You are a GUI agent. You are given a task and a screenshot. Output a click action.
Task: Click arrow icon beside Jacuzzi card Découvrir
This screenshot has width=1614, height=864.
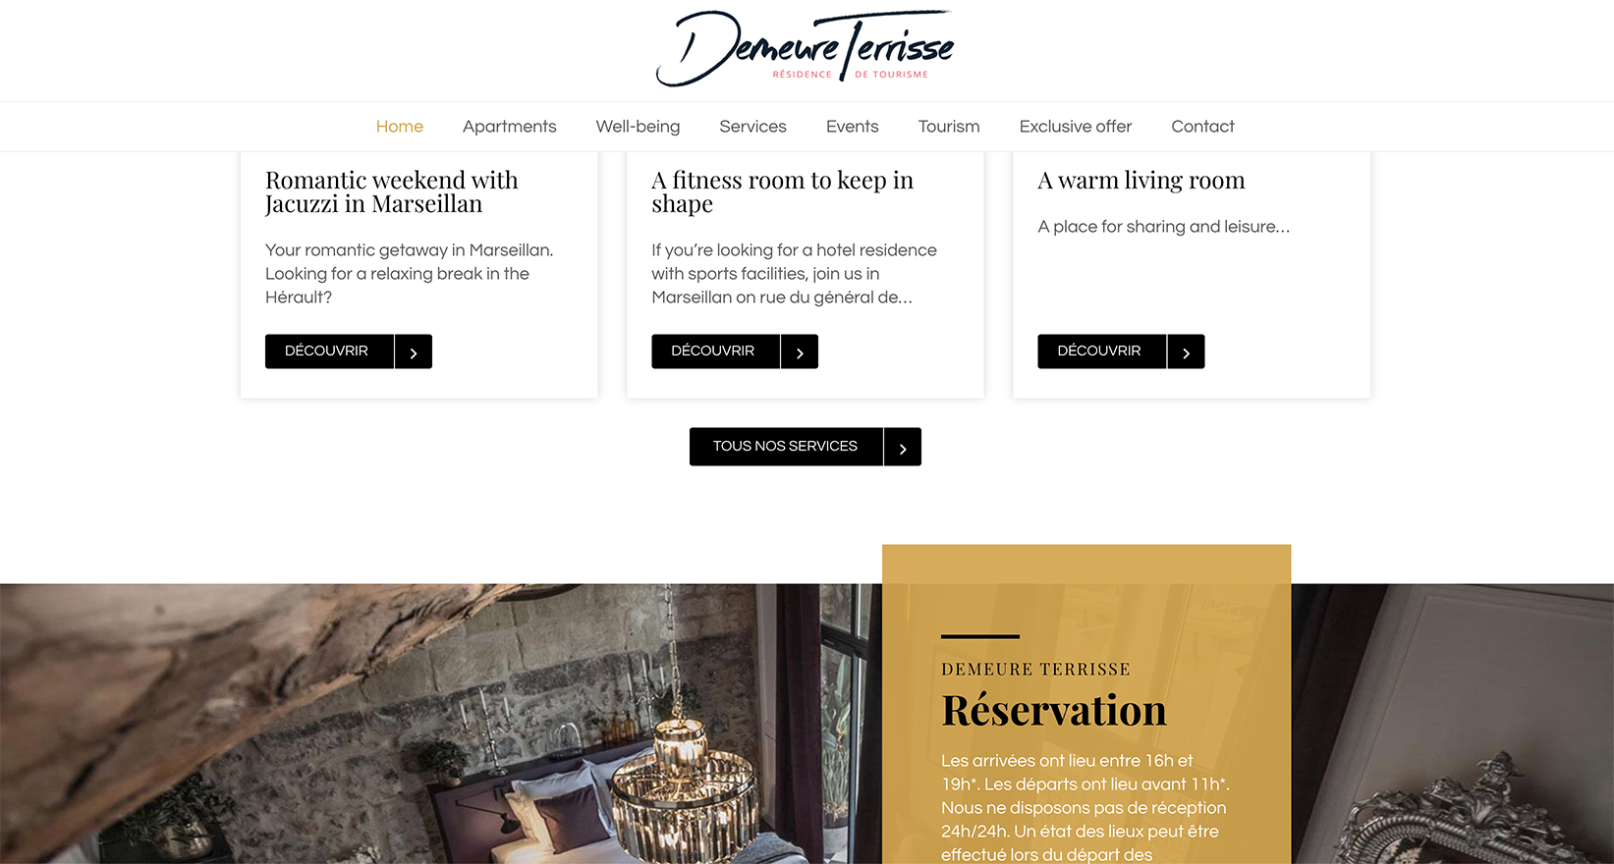(414, 351)
